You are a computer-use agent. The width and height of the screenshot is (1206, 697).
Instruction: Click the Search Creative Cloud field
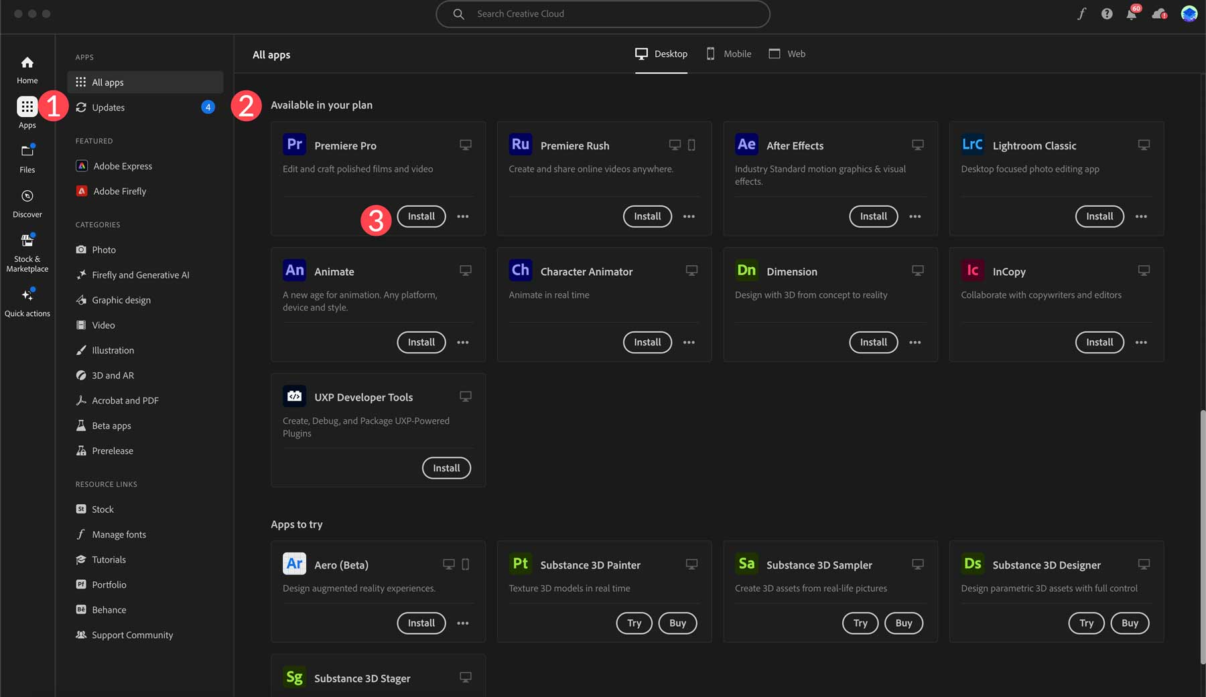click(602, 13)
